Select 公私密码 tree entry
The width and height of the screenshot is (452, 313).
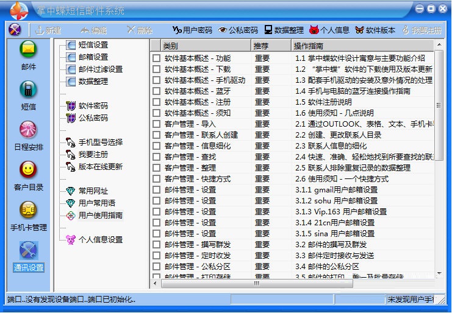87,118
